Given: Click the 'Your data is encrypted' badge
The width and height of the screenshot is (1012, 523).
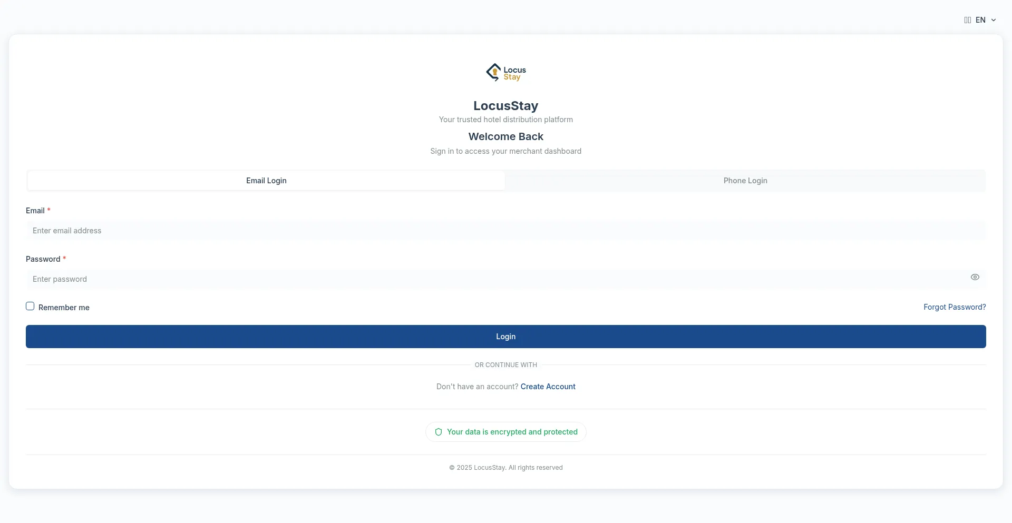Looking at the screenshot, I should coord(511,432).
